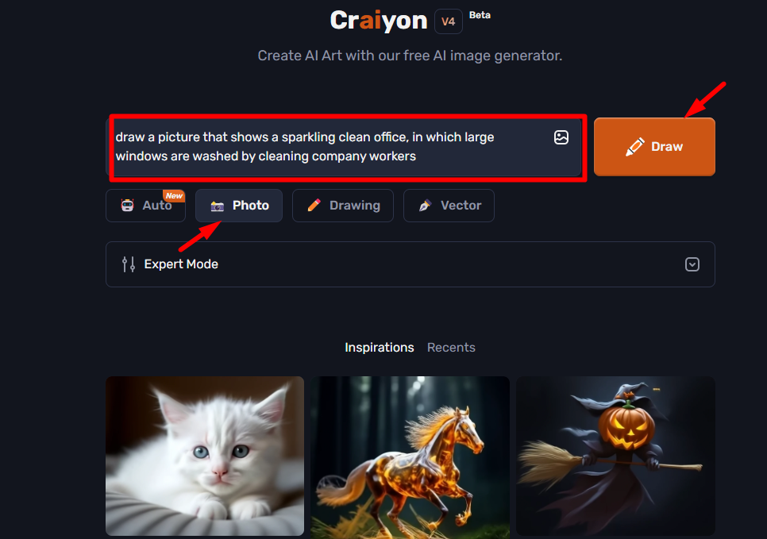Click the orange Draw button
Screen dimensions: 767x539
(x=654, y=147)
